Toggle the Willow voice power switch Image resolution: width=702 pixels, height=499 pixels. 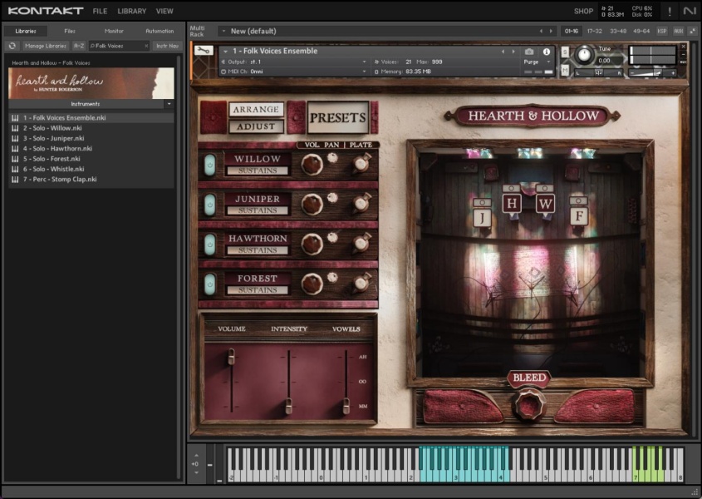point(209,164)
